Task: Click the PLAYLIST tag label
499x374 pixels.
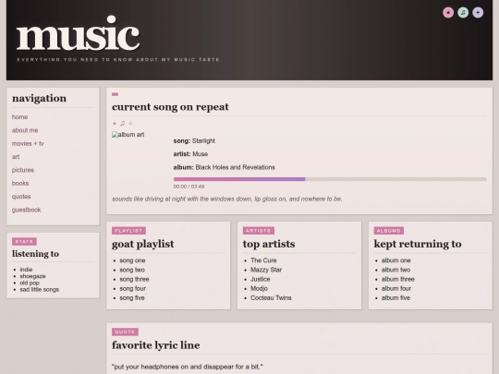Action: (128, 231)
